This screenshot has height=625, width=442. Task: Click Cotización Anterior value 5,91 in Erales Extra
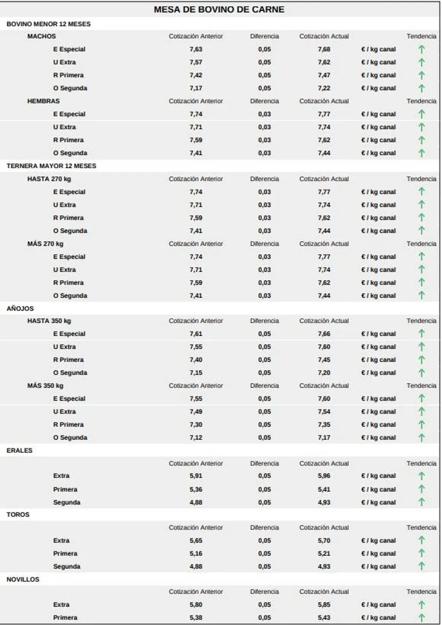click(x=196, y=476)
